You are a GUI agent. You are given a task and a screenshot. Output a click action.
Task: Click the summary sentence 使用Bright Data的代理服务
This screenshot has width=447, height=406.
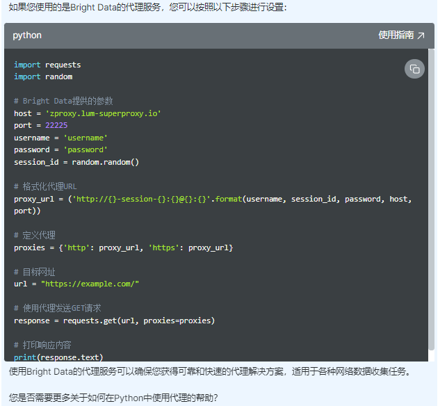pos(209,371)
